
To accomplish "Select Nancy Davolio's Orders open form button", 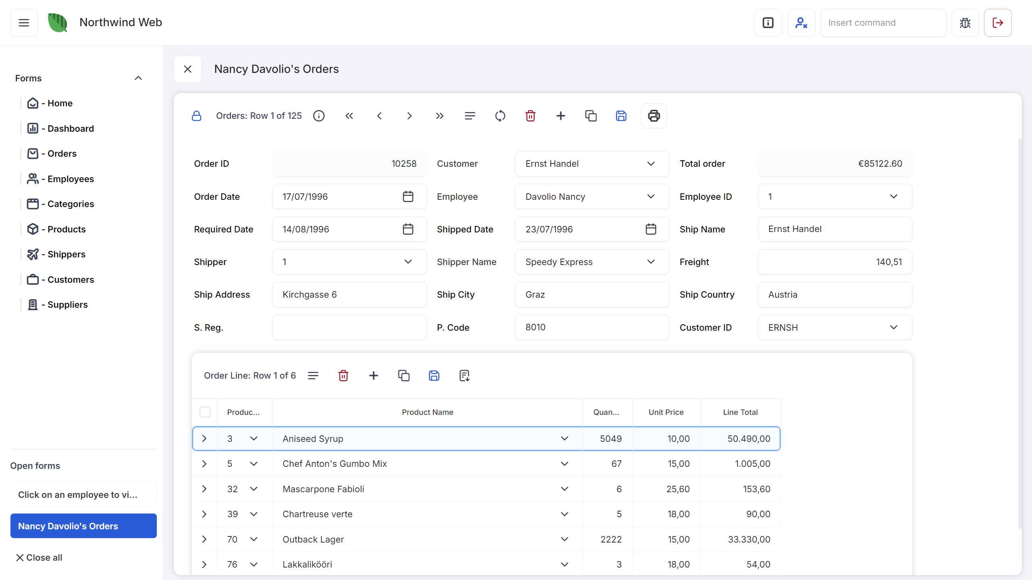I will click(x=83, y=526).
